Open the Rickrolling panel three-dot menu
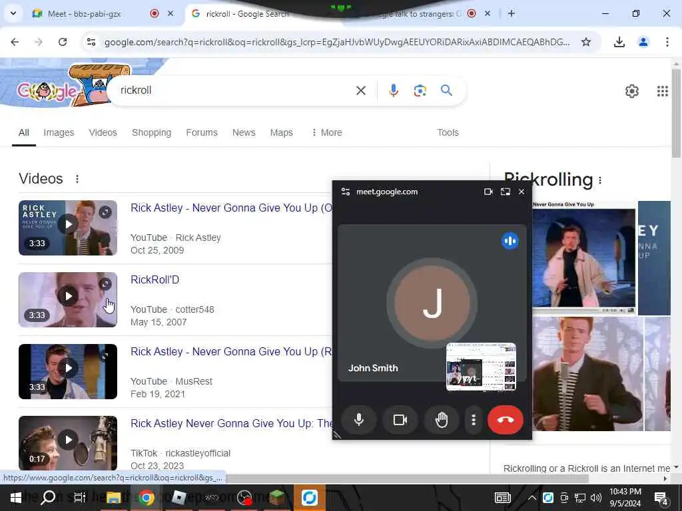 point(600,180)
